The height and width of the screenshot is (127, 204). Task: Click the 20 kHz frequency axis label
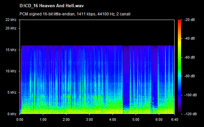(x=11, y=28)
